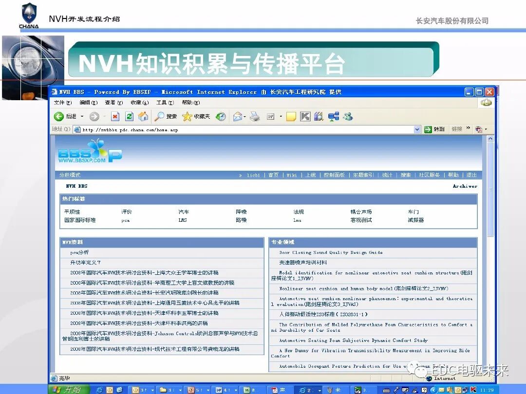Click the Mail envelope icon

pyautogui.click(x=238, y=117)
